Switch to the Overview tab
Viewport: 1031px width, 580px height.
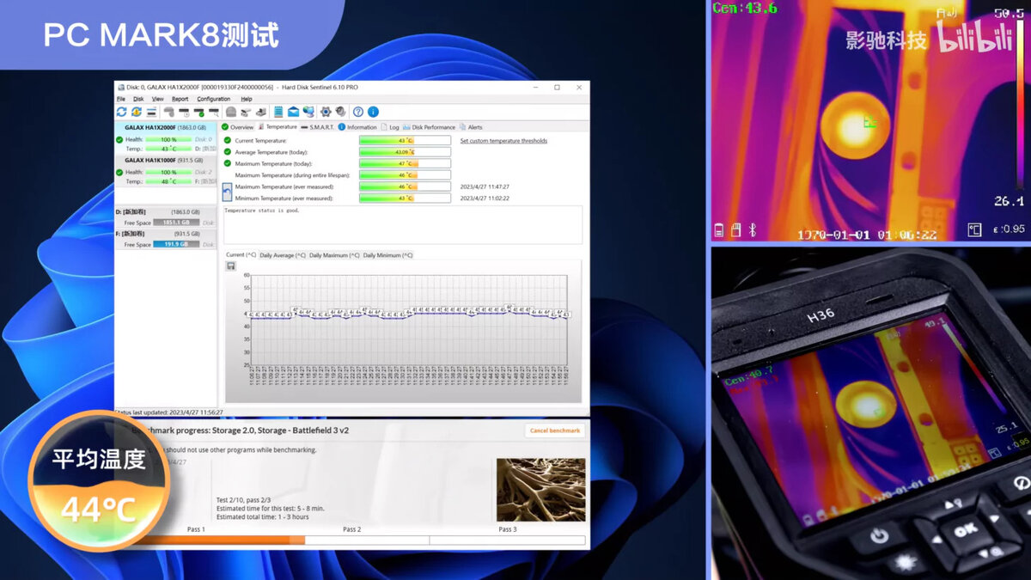point(238,127)
